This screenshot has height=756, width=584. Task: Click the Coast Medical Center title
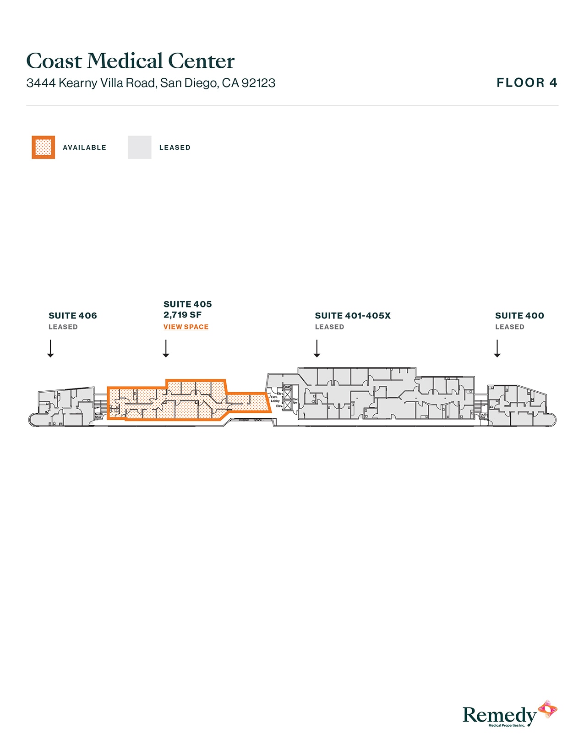tap(131, 61)
